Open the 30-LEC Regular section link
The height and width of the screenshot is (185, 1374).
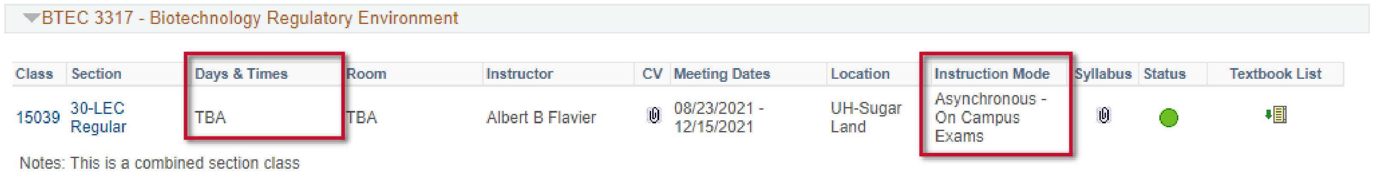coord(98,117)
